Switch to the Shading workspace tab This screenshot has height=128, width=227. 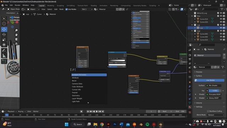coord(94,6)
